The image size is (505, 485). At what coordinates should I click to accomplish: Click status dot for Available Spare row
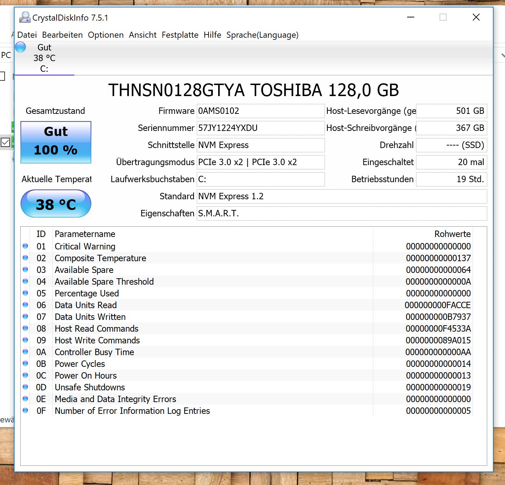25,269
